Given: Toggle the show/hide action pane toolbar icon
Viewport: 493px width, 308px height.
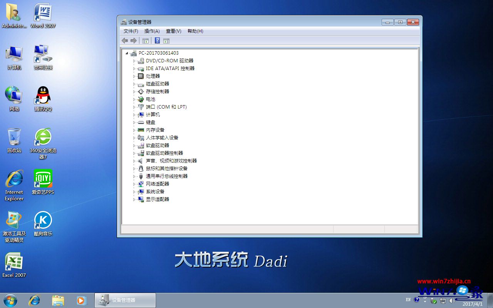Looking at the screenshot, I should tap(166, 41).
